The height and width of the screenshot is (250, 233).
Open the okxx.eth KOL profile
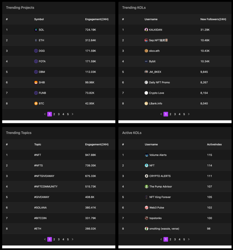[x=154, y=51]
